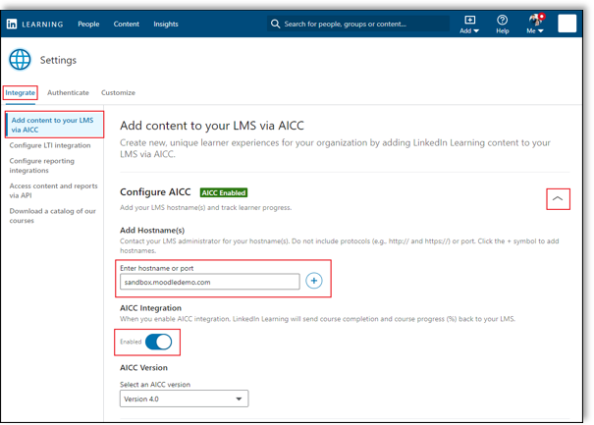
Task: Switch to the Authenticate tab
Action: (68, 93)
